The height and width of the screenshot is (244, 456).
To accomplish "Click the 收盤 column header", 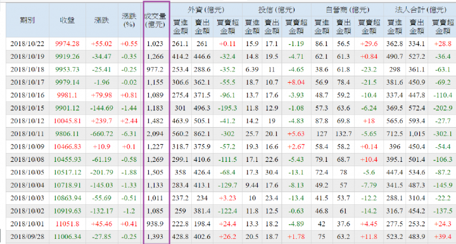I will coord(67,20).
